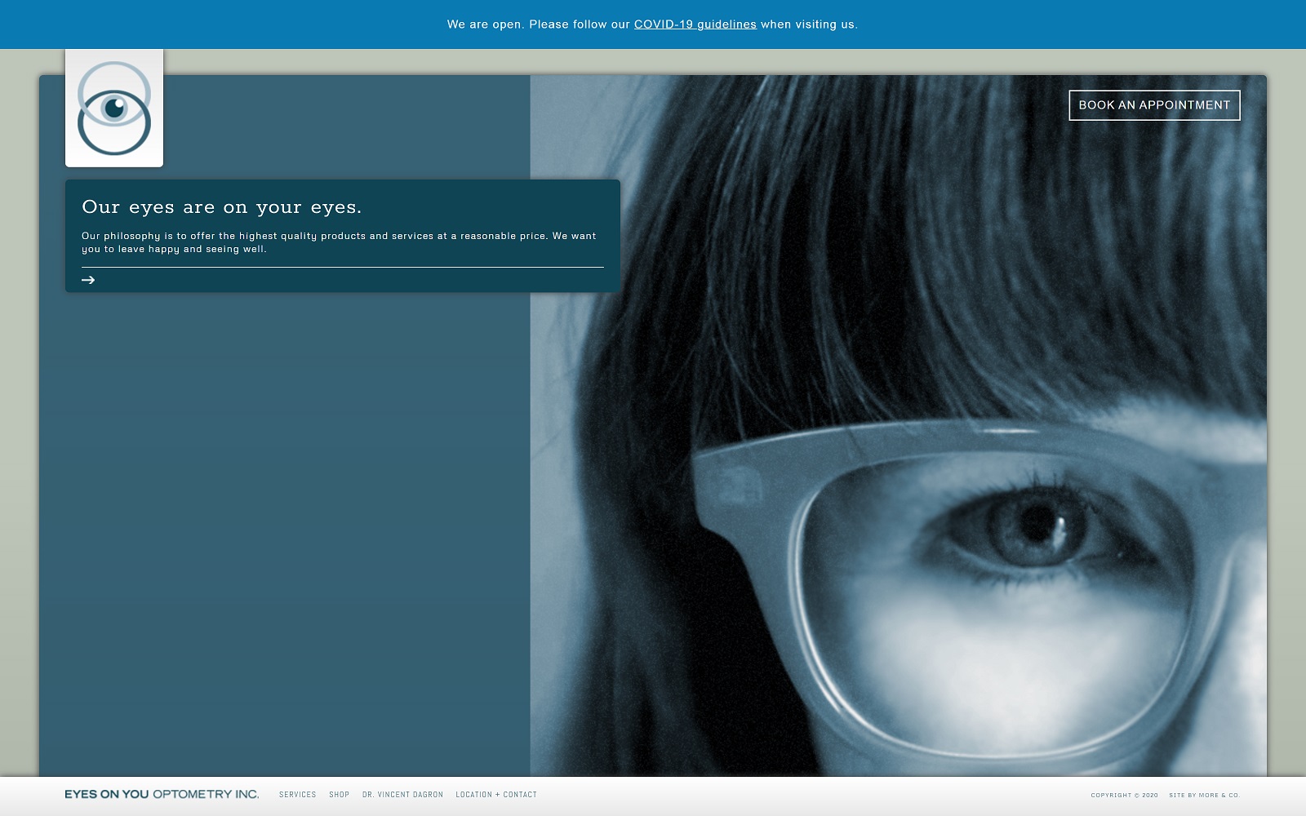
Task: Click the eye logo icon
Action: tap(114, 108)
